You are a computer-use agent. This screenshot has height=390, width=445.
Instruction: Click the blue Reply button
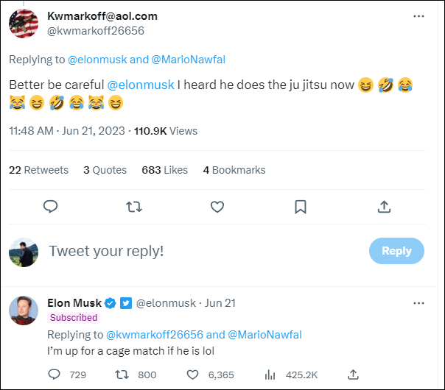click(x=396, y=251)
